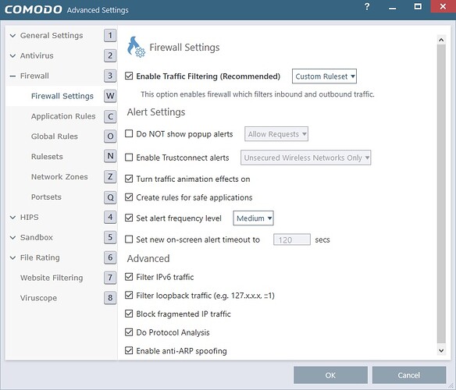This screenshot has width=456, height=390.
Task: Disable the Enable Traffic Filtering checkbox
Action: point(129,76)
